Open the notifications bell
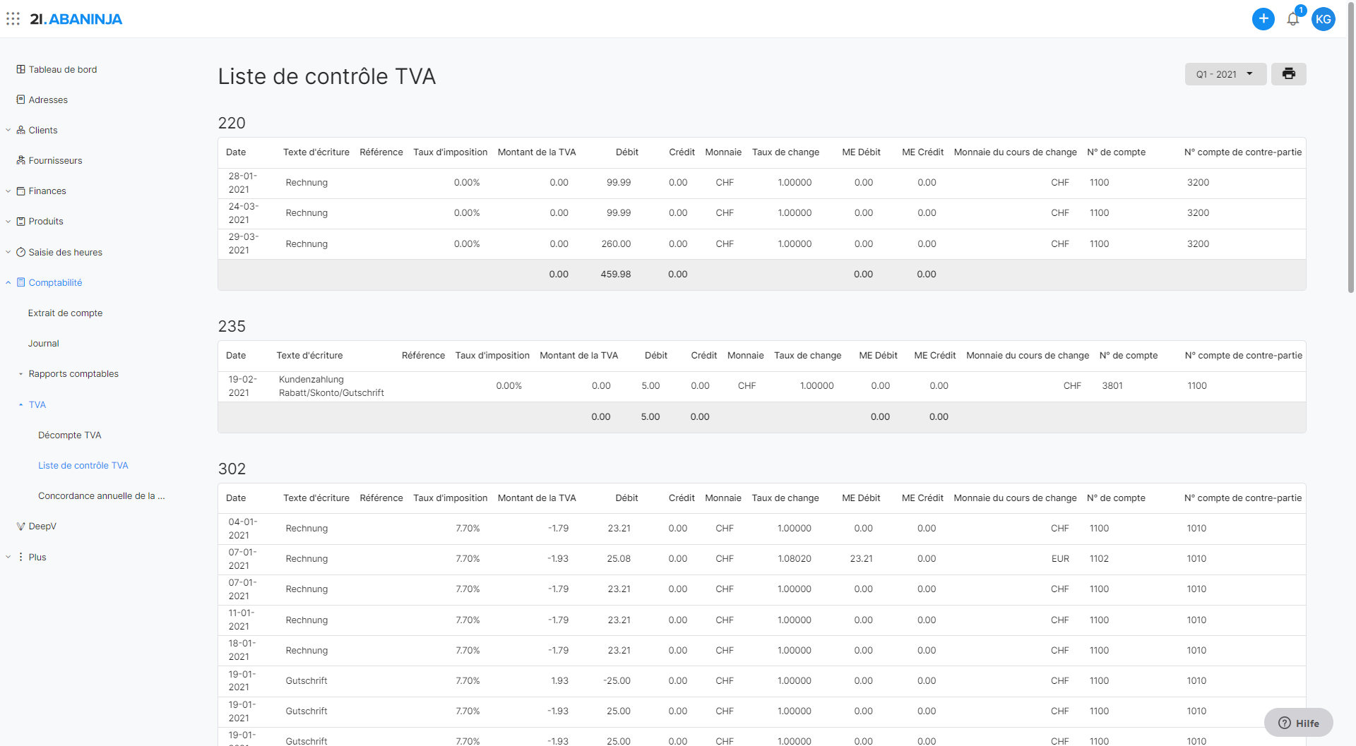Screen dimensions: 1356x746 [1292, 19]
